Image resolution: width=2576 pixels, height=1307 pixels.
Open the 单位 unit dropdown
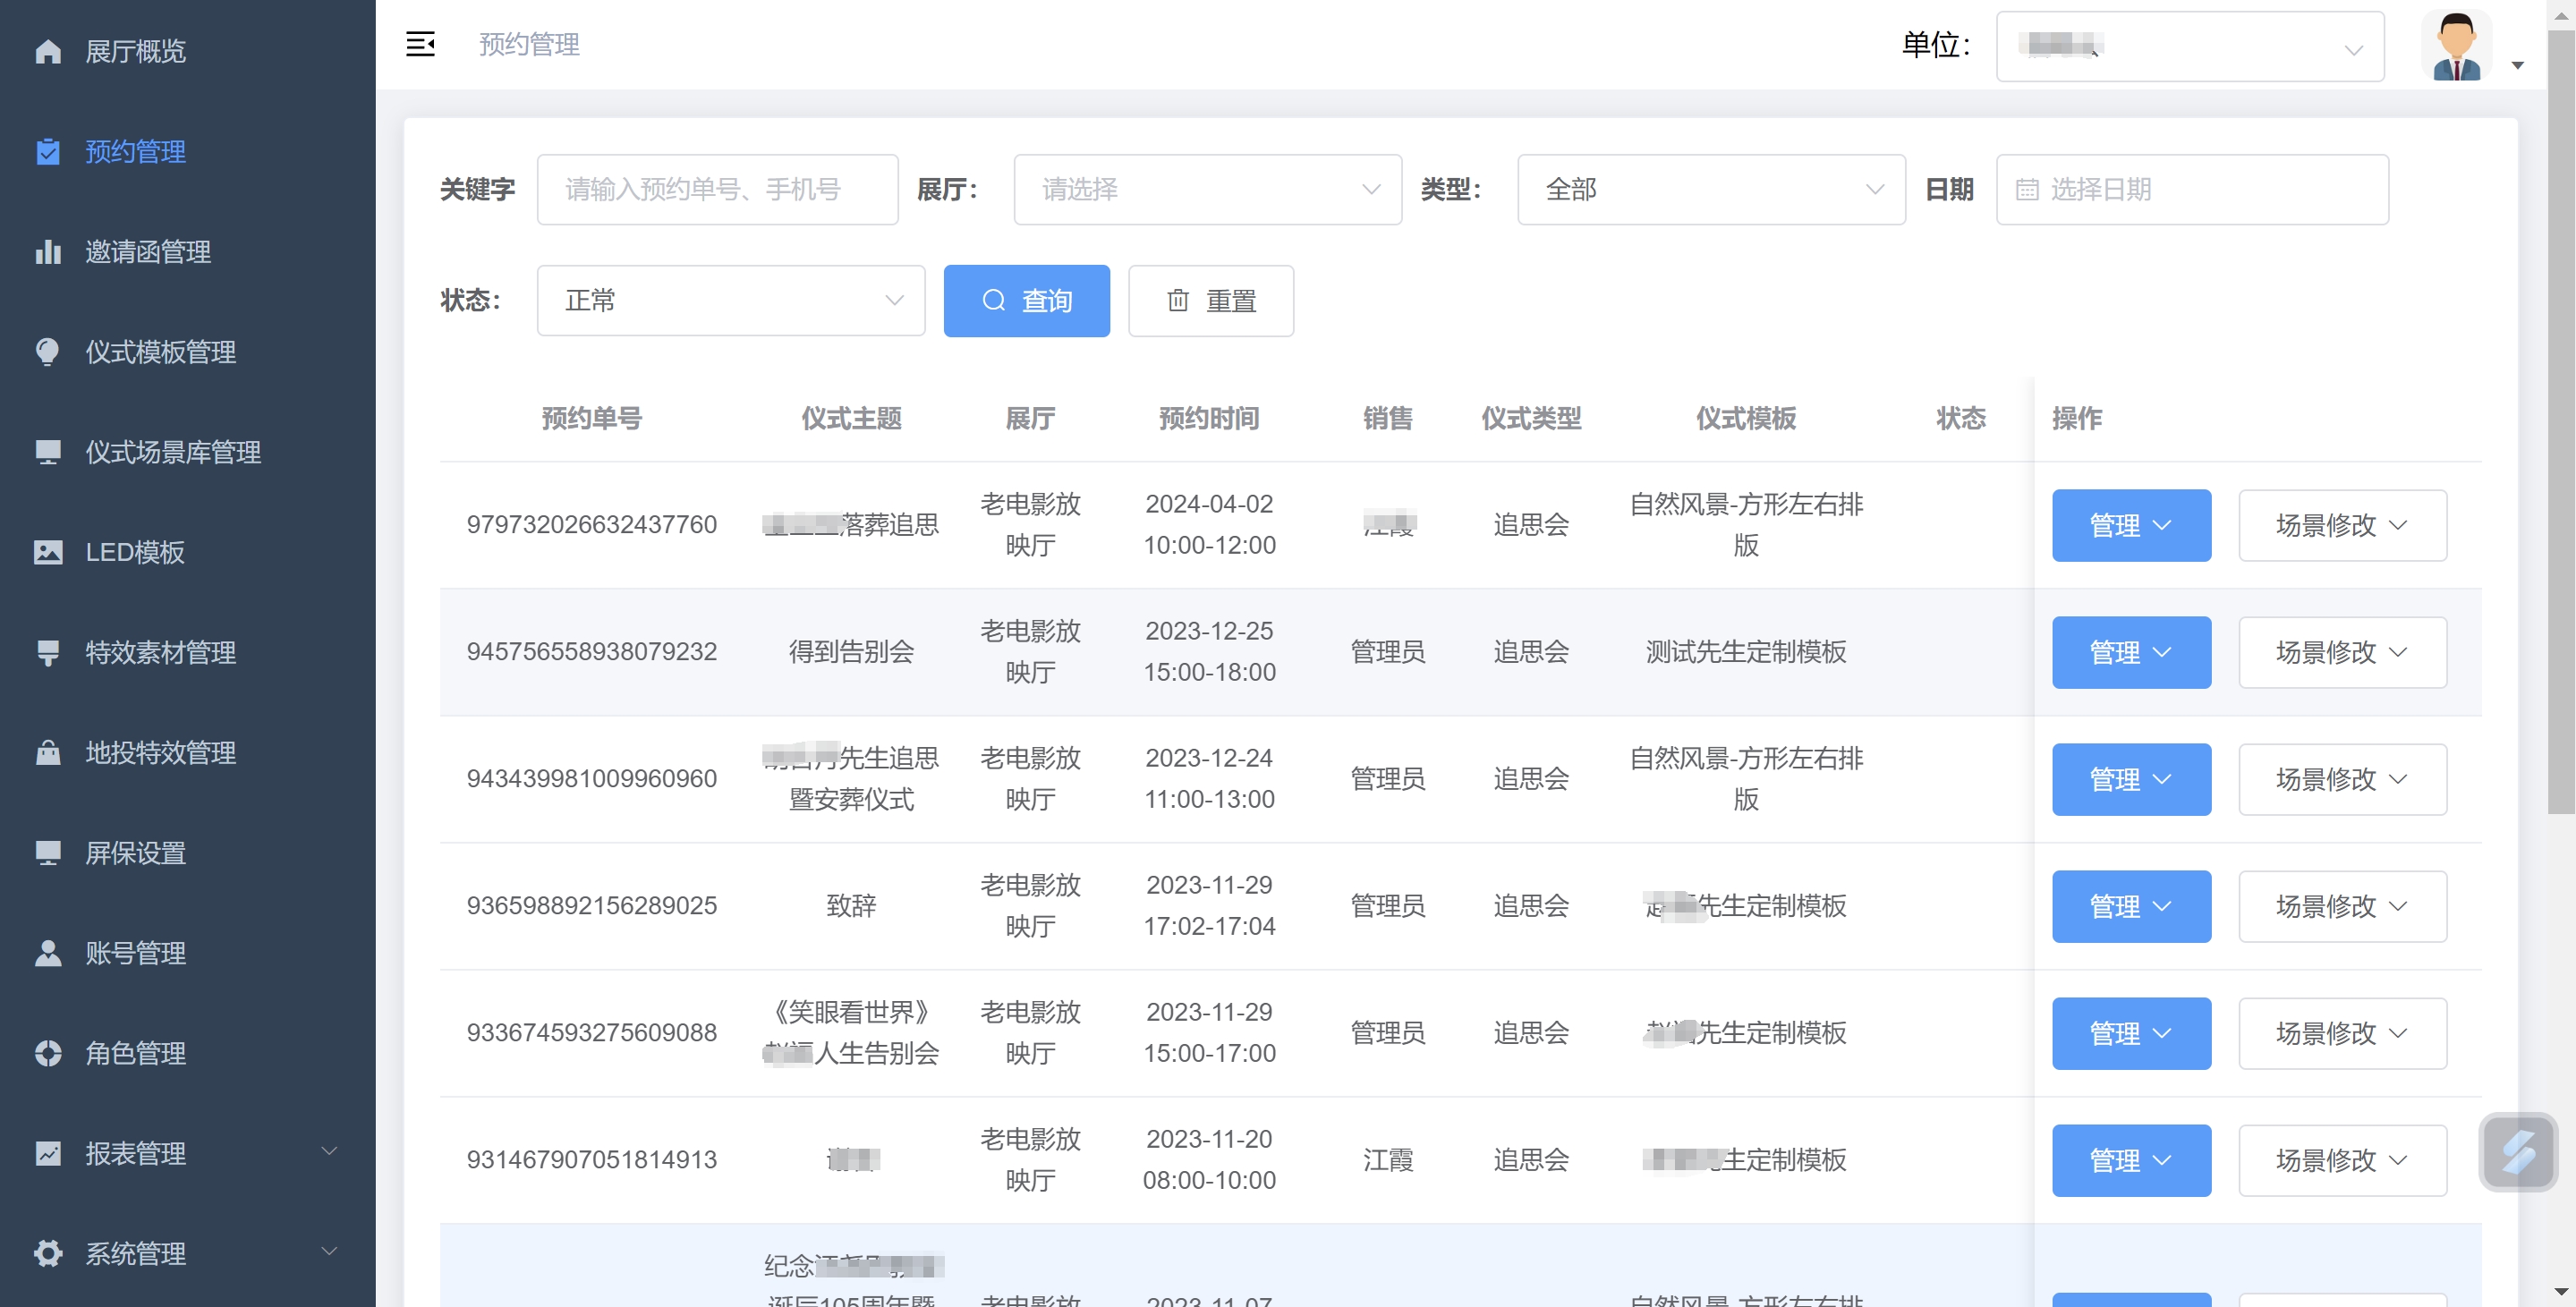(2189, 46)
